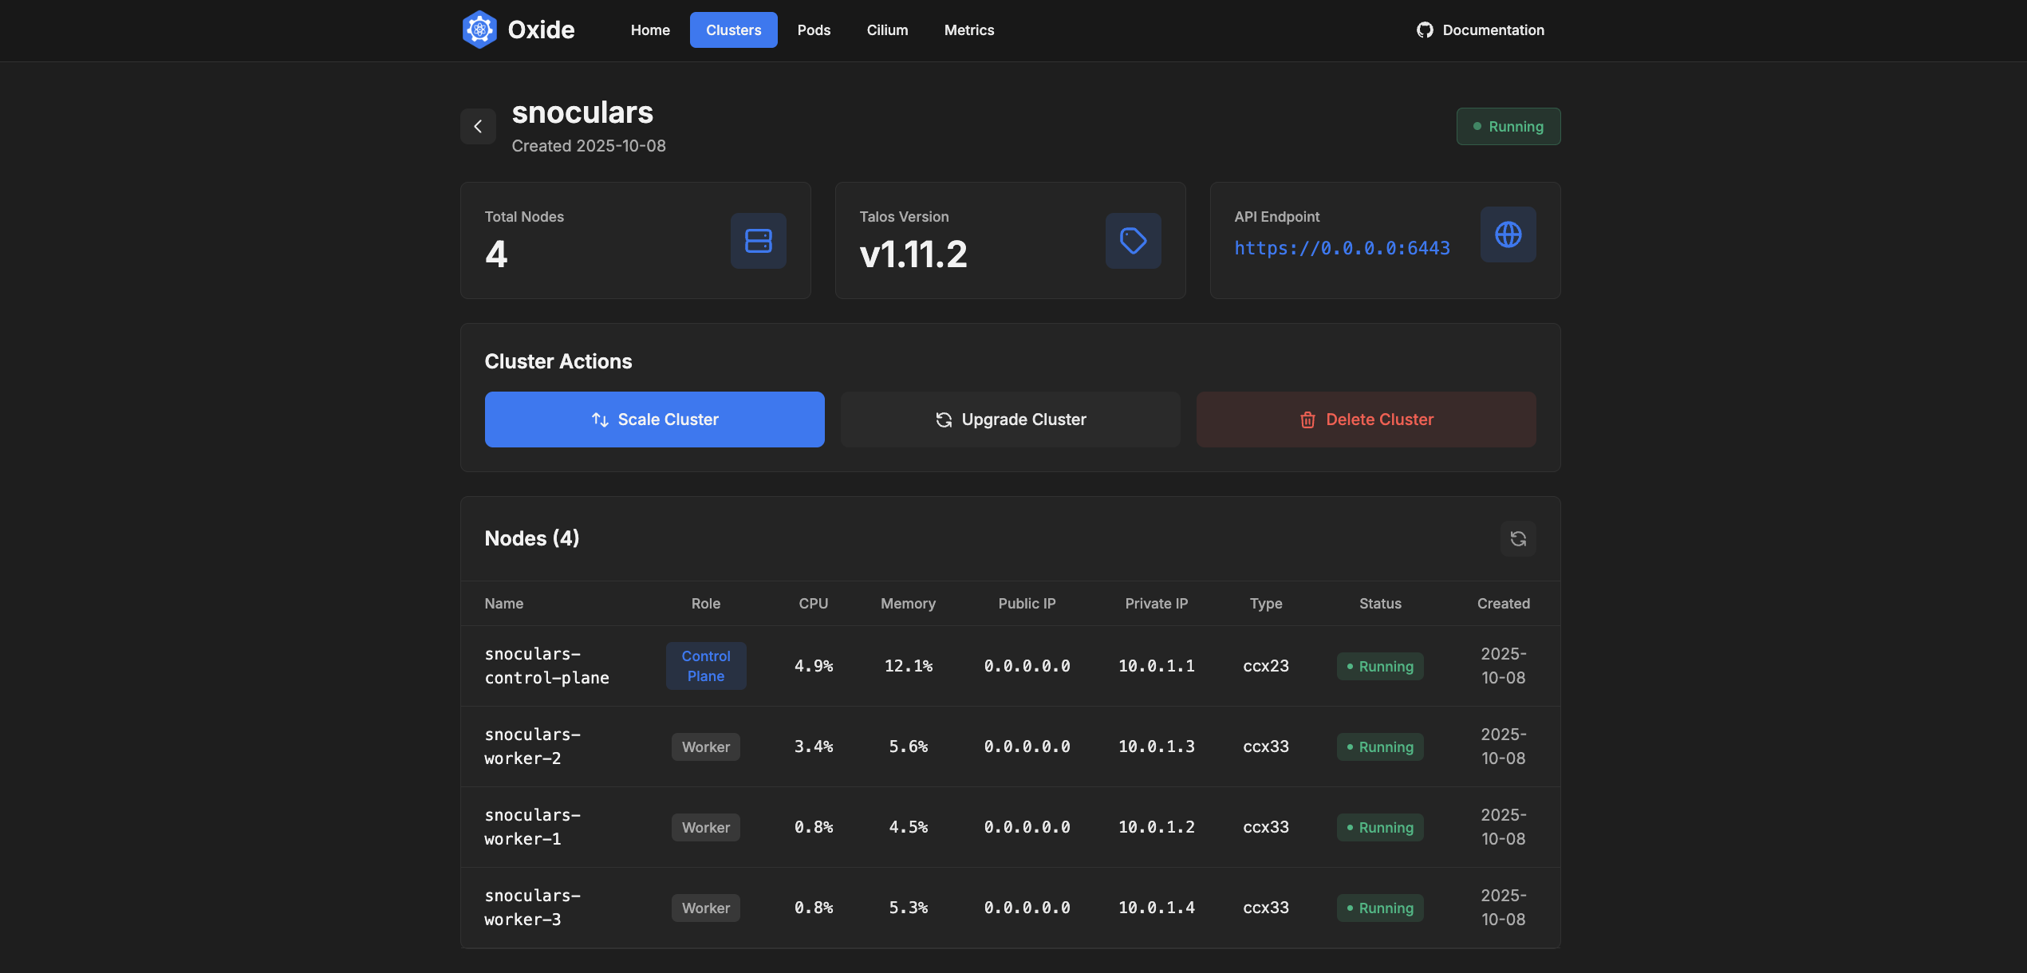Open the Documentation link
Screen dimensions: 2027x973
1493,30
